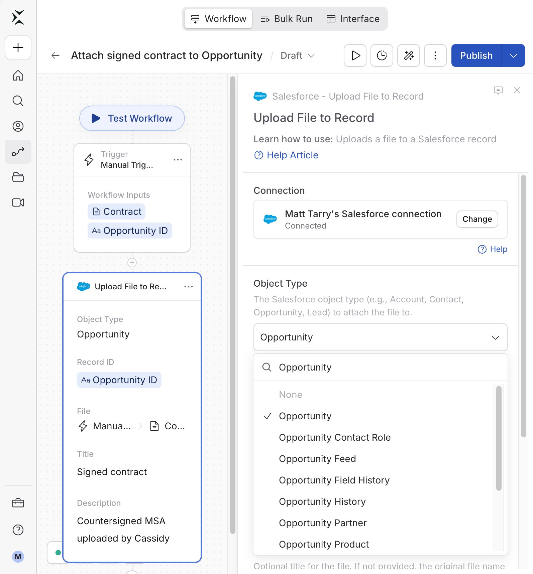
Task: Go back with the left arrow
Action: click(56, 55)
